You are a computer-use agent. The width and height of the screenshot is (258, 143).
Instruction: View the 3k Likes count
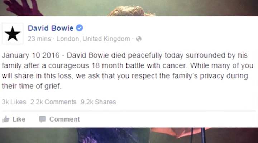tap(14, 102)
